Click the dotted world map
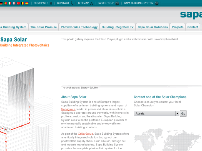Screen dimensions: 202x151 168,140
